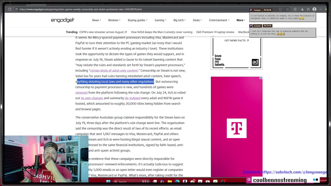Expand the Deals dropdown menu
331x186 pixels.
coord(197,20)
